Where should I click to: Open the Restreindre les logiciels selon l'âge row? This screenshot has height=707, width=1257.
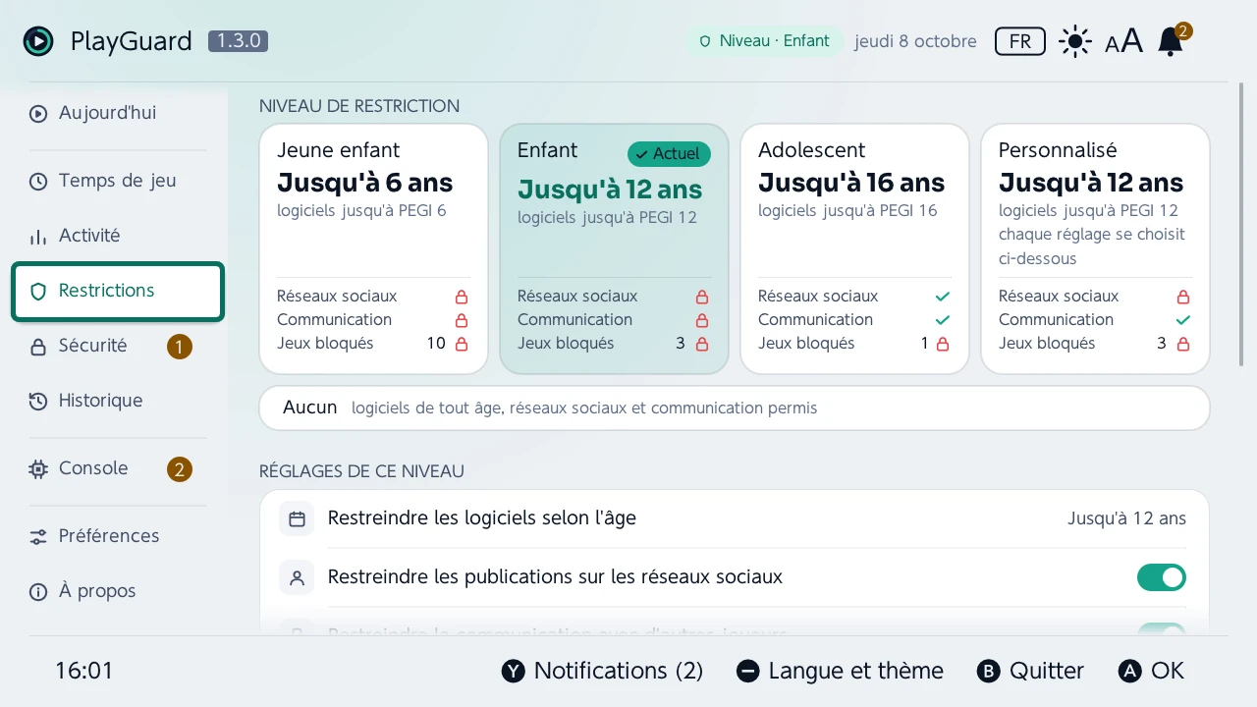tap(735, 518)
